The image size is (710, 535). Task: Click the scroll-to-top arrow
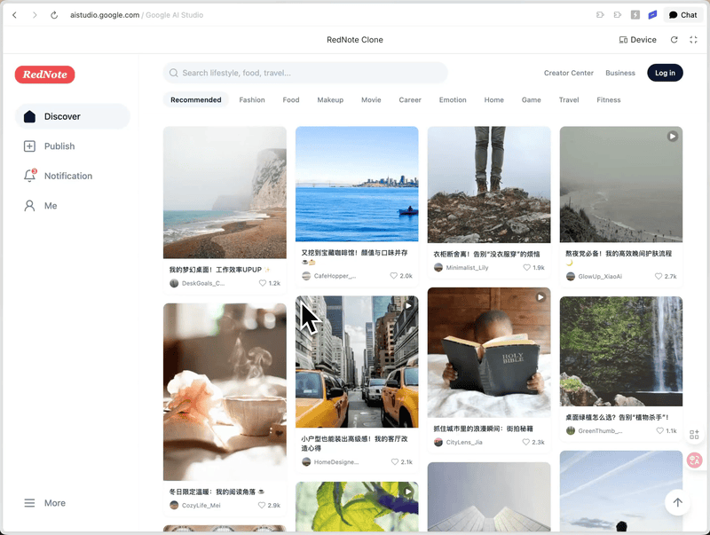click(x=677, y=502)
